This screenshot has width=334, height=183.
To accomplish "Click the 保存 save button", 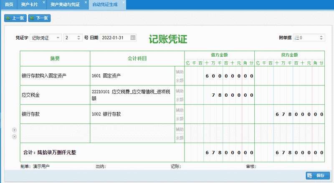I will (318, 175).
